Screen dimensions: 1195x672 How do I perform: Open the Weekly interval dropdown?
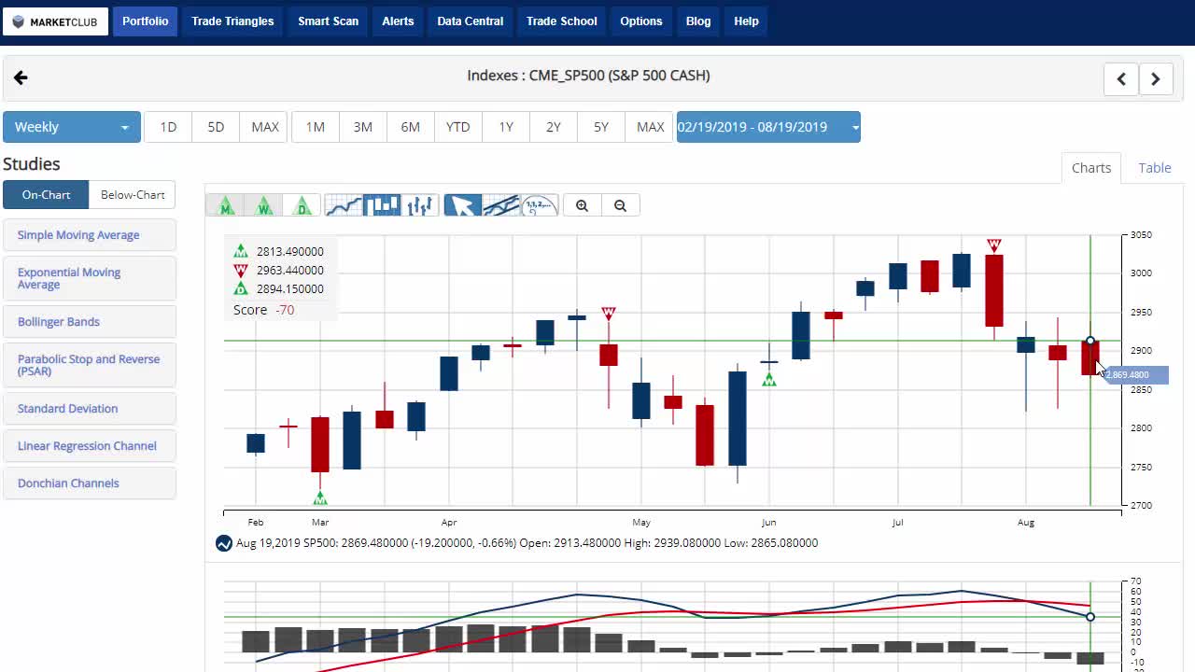72,127
